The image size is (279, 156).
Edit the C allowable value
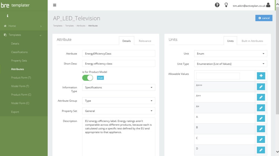261,140
